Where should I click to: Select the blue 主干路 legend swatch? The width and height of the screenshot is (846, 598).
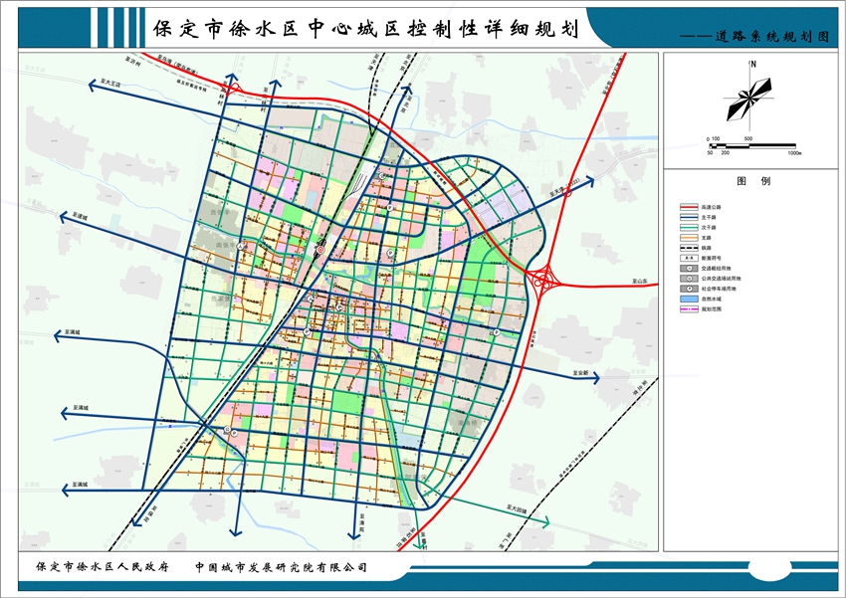click(x=690, y=217)
